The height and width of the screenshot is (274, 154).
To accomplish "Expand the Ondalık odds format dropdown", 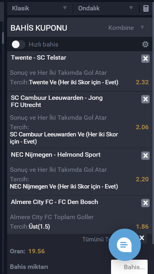I will click(x=106, y=8).
